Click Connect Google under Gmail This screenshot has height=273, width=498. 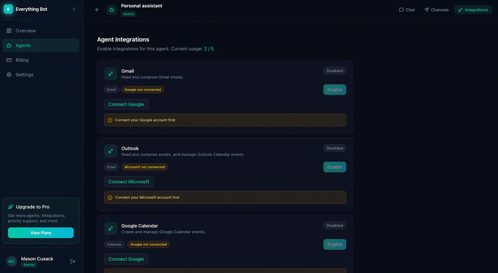tap(126, 104)
